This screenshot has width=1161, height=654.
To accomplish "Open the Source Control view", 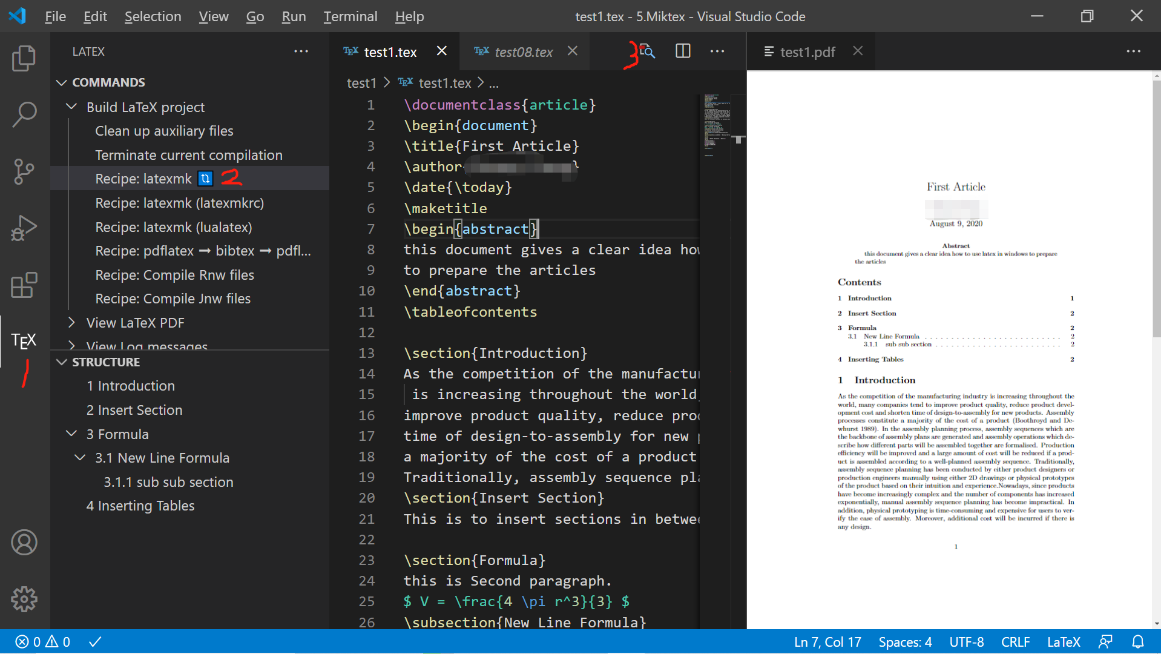I will pyautogui.click(x=24, y=171).
